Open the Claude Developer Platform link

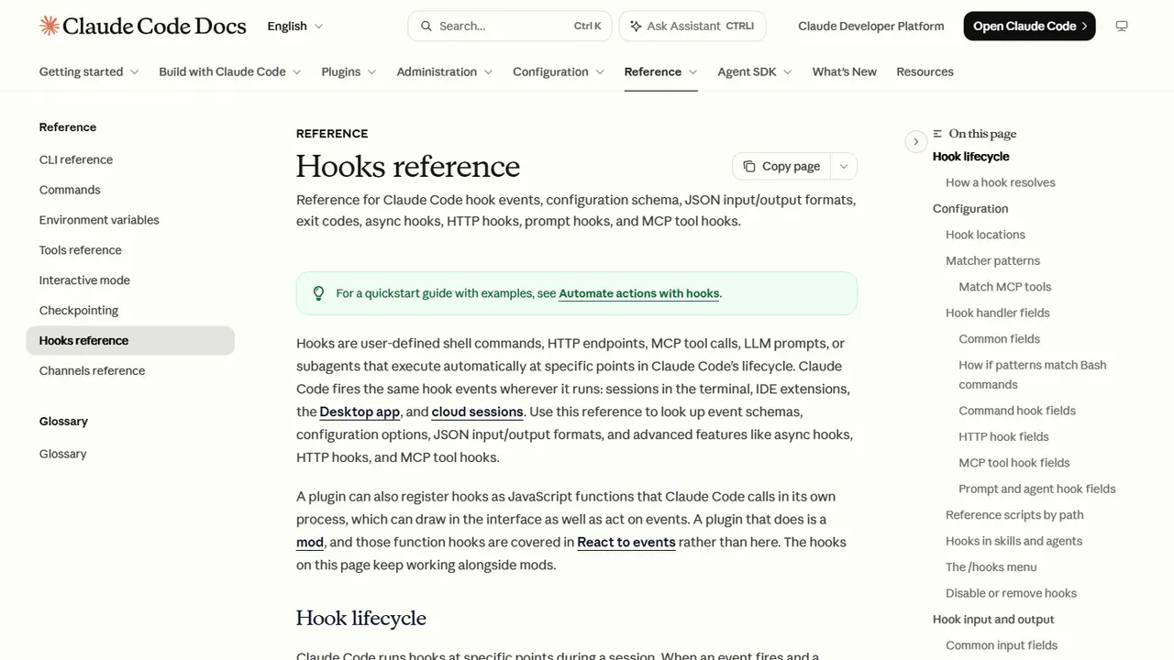point(870,26)
